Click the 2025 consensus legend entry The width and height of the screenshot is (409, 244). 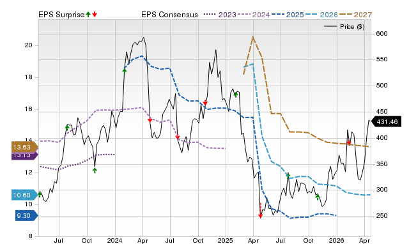coord(288,15)
